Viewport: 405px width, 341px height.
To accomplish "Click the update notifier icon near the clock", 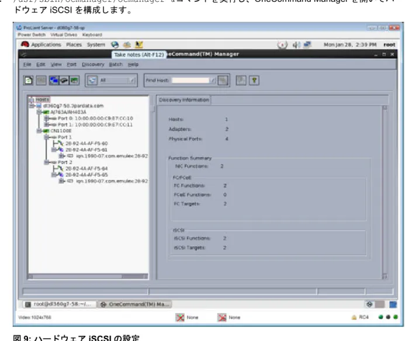I will [282, 45].
